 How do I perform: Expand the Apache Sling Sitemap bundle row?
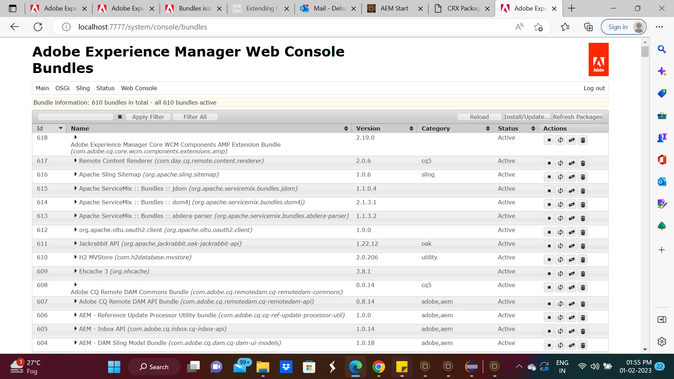click(75, 174)
